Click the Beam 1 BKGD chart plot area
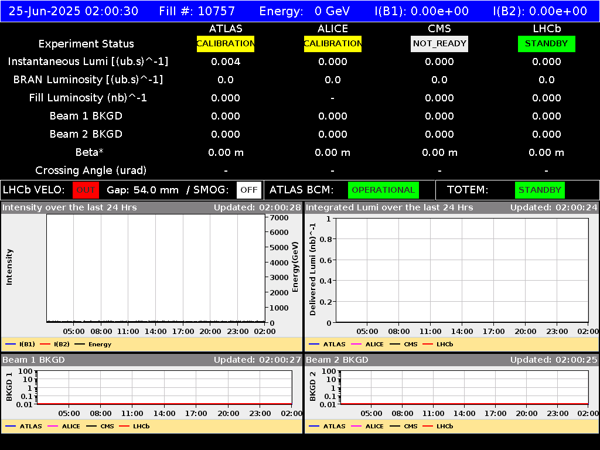 coord(165,387)
